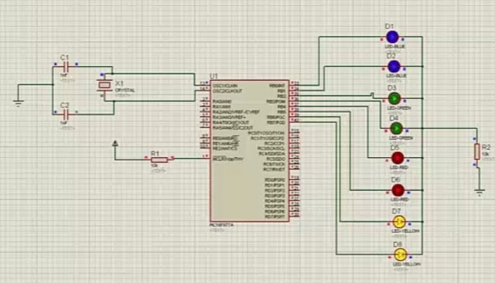495x283 pixels.
Task: Click the green LED D3
Action: (395, 99)
